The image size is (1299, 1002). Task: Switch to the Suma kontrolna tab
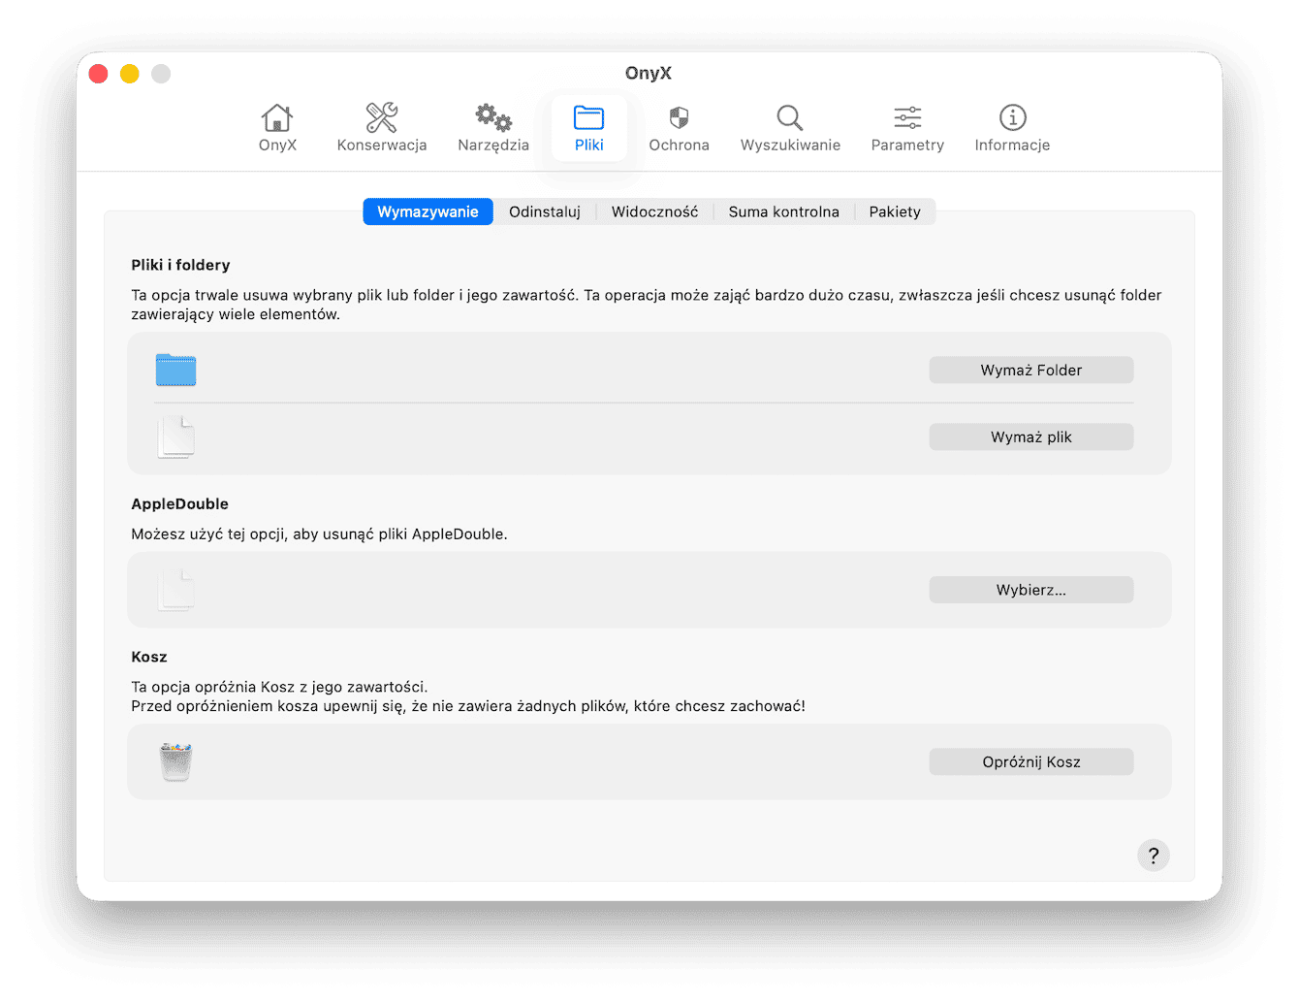(x=783, y=211)
